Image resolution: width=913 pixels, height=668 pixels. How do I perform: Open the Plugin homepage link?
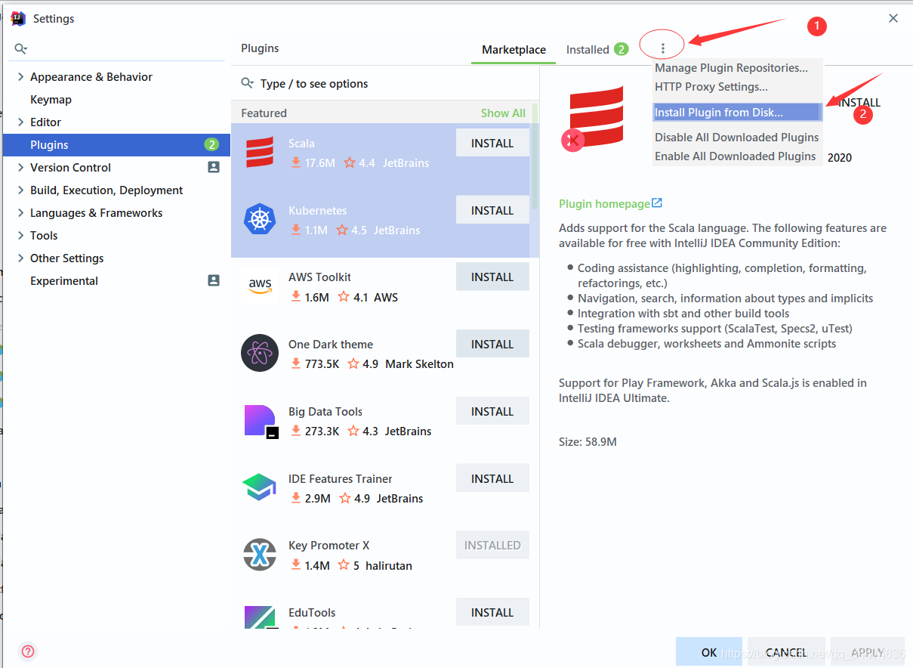(604, 203)
